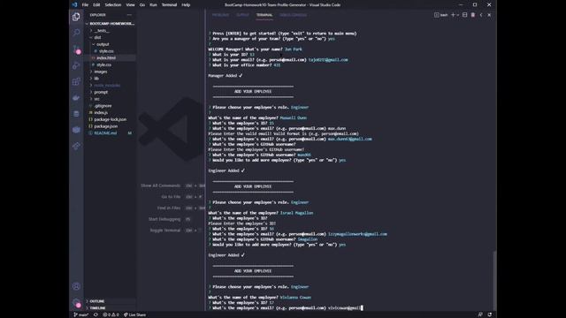The height and width of the screenshot is (318, 566).
Task: Open package.json
Action: click(x=106, y=126)
